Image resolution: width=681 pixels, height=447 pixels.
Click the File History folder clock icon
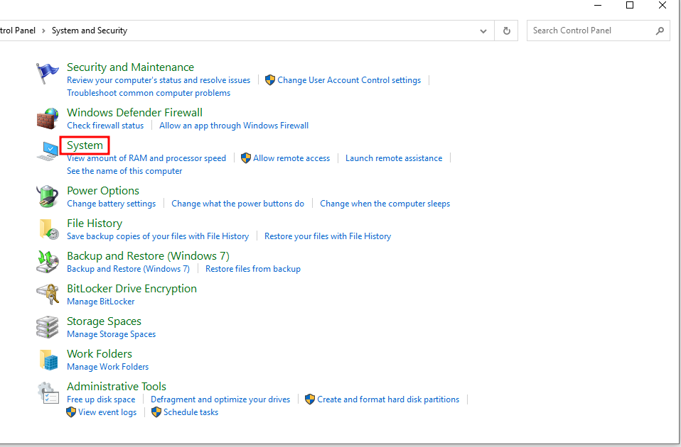(x=48, y=229)
